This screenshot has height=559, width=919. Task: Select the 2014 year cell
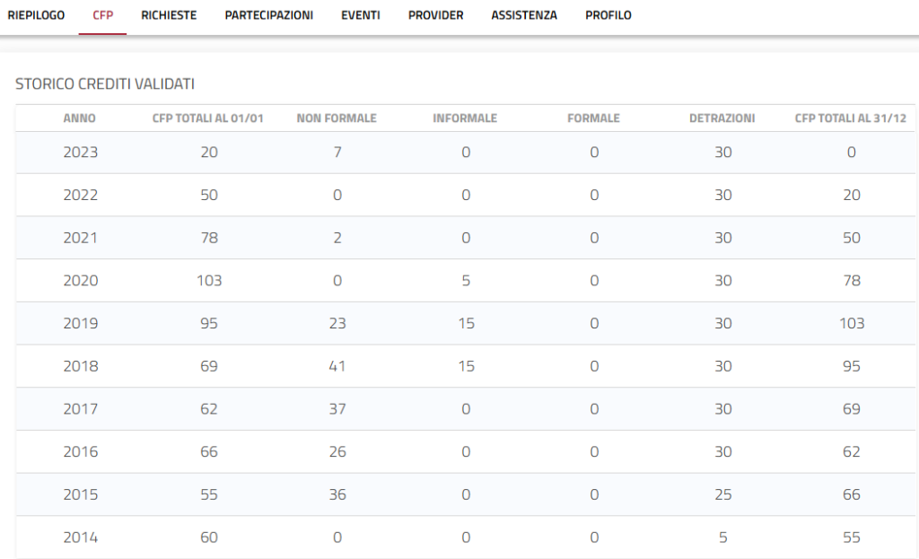(x=80, y=537)
